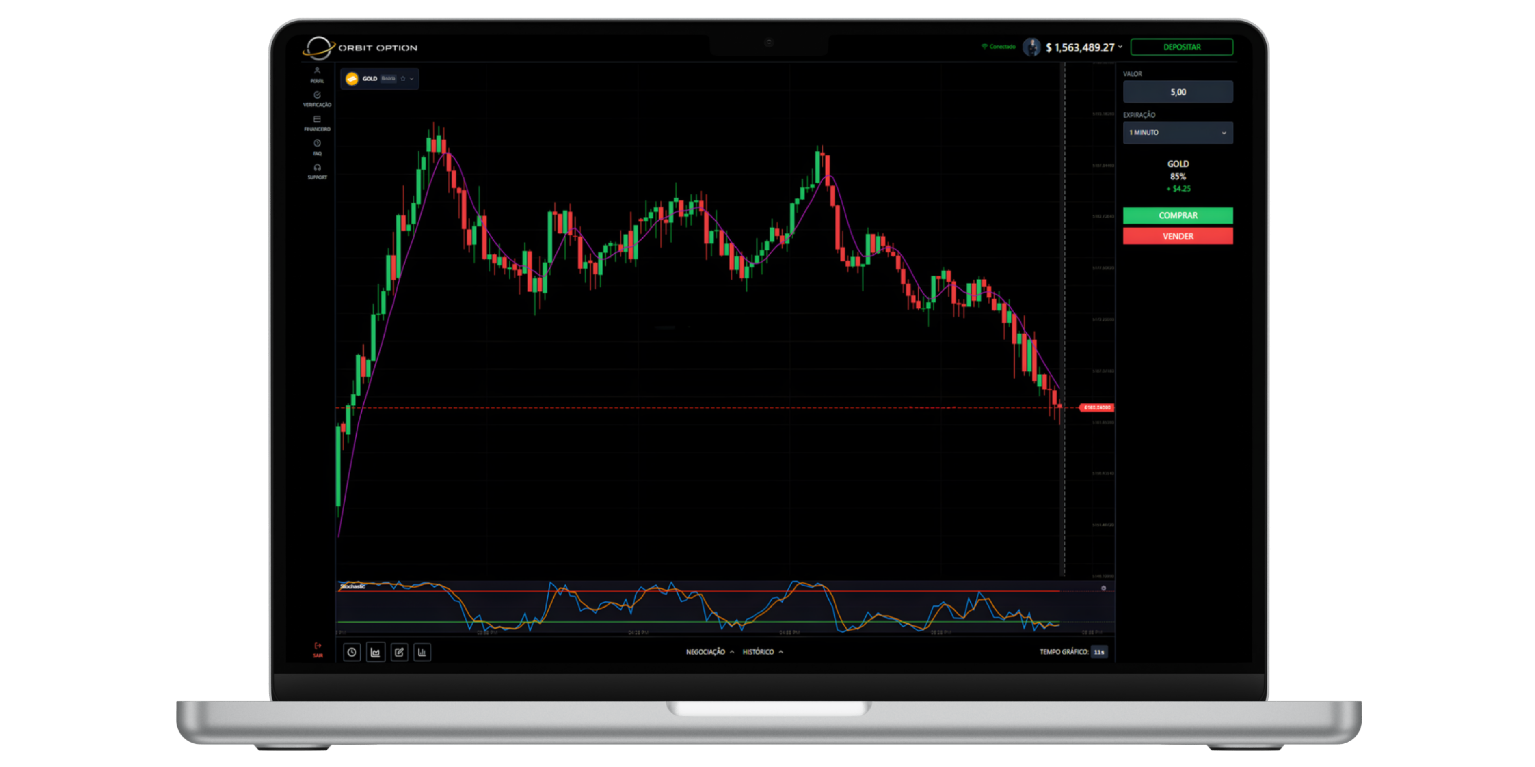The height and width of the screenshot is (767, 1535).
Task: Open the Financeiro section
Action: point(318,123)
